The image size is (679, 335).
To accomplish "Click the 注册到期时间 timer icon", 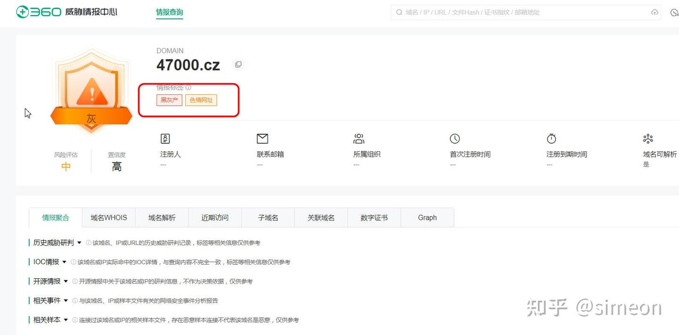I will click(551, 138).
